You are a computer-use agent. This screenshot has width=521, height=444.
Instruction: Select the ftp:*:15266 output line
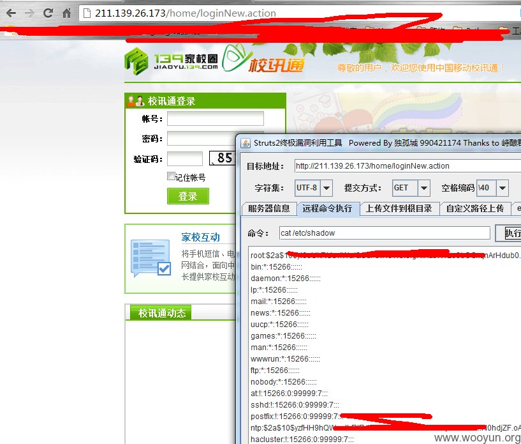(x=275, y=370)
